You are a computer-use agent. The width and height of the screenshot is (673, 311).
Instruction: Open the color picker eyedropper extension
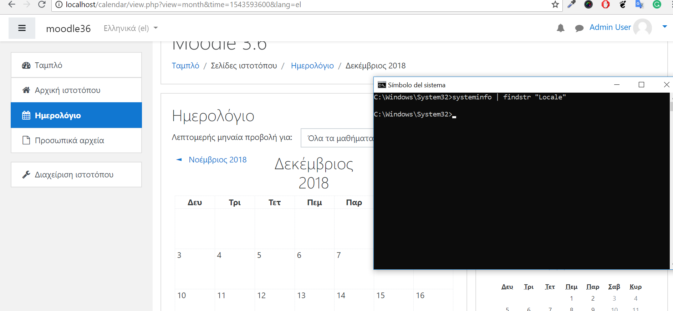[571, 4]
